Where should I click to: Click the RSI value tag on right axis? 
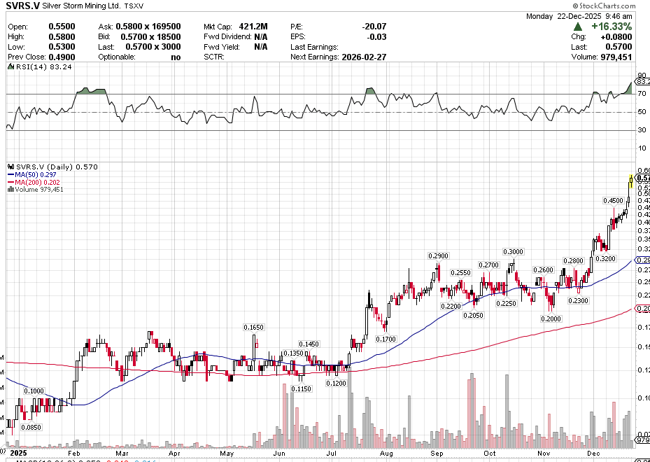(643, 81)
